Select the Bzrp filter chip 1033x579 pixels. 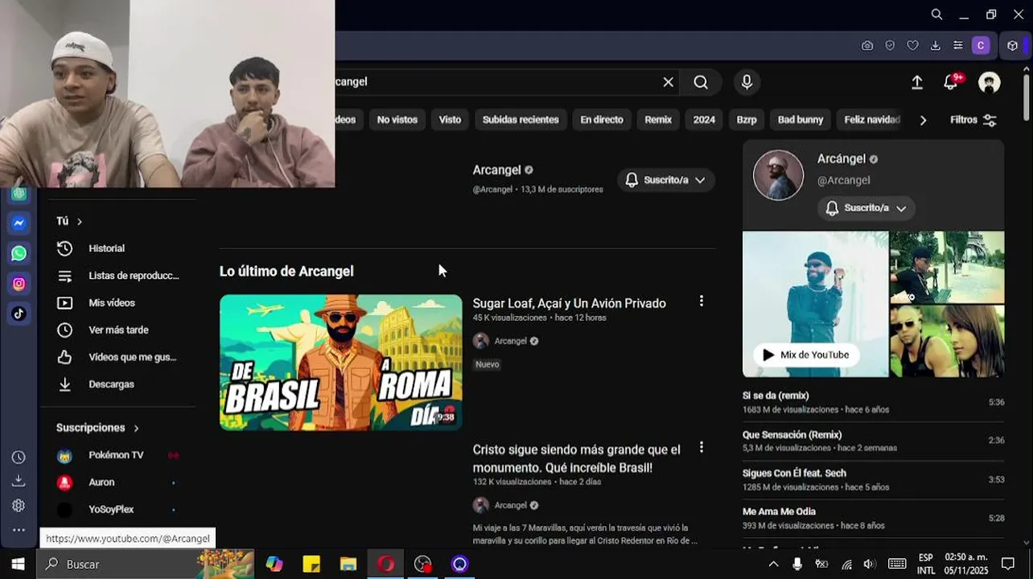tap(747, 120)
